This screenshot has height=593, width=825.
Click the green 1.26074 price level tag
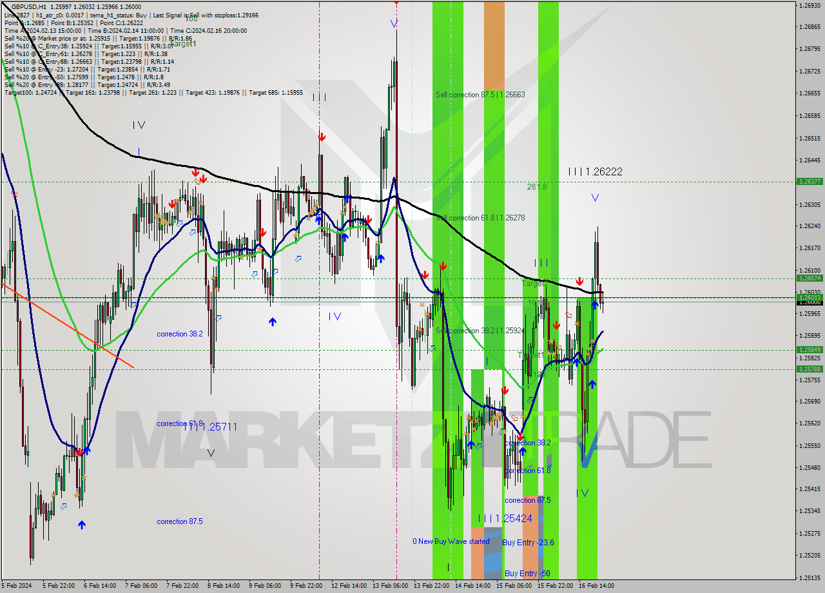[x=810, y=278]
